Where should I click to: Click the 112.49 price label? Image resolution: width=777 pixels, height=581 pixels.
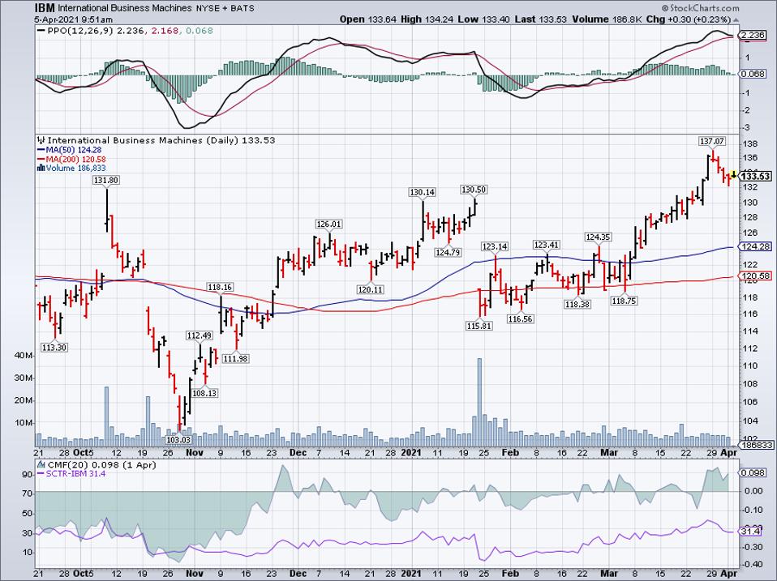200,335
